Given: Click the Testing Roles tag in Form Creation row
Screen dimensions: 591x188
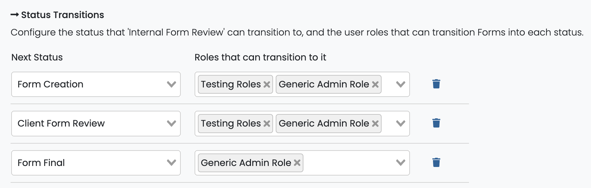Looking at the screenshot, I should click(231, 84).
